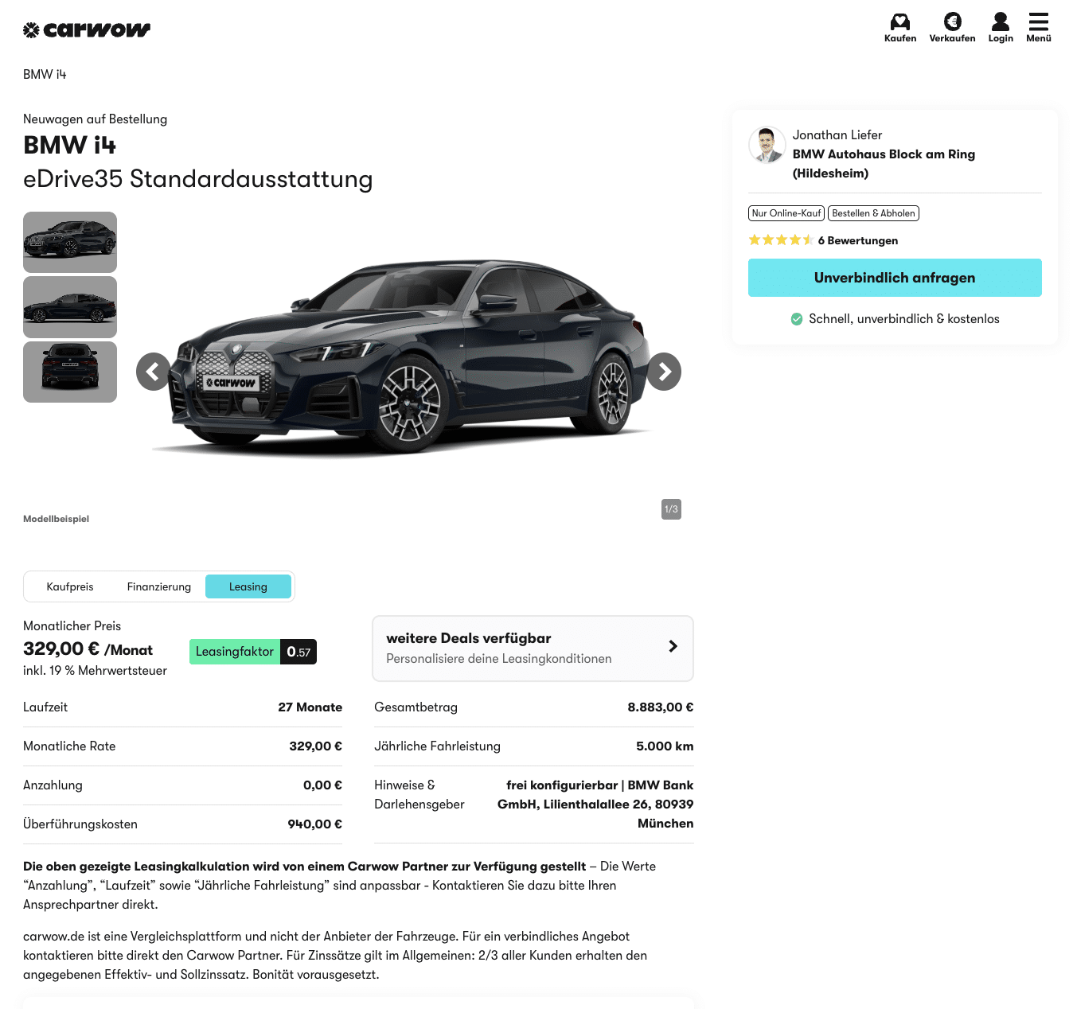Show the previous car image arrow

point(154,372)
